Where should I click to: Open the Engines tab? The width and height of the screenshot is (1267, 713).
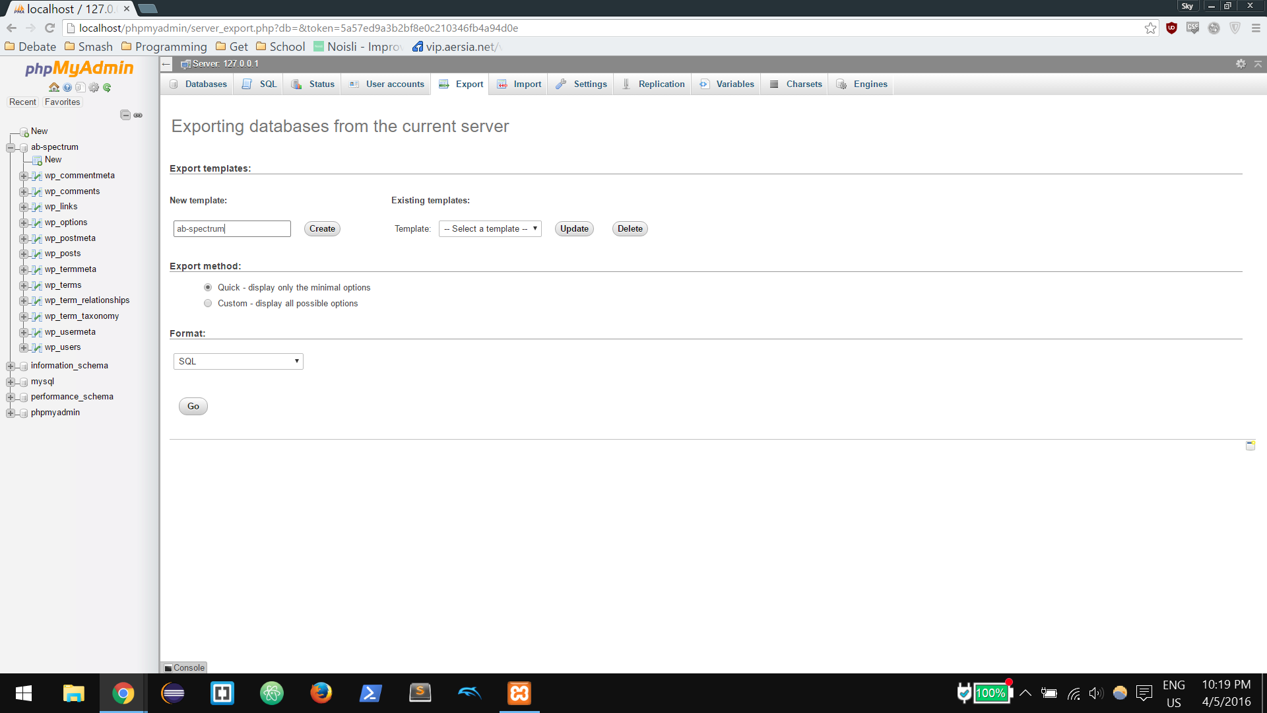pos(862,84)
